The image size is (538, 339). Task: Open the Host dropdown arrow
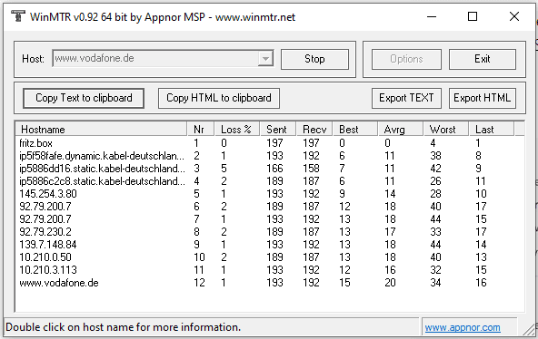coord(265,59)
